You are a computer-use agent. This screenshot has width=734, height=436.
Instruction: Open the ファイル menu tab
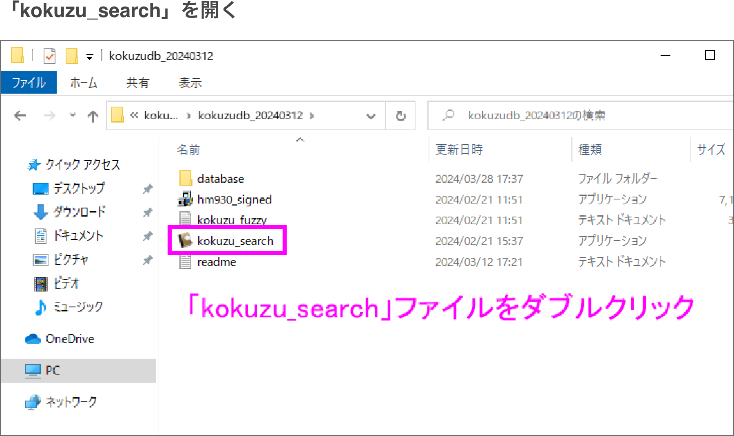click(x=29, y=83)
